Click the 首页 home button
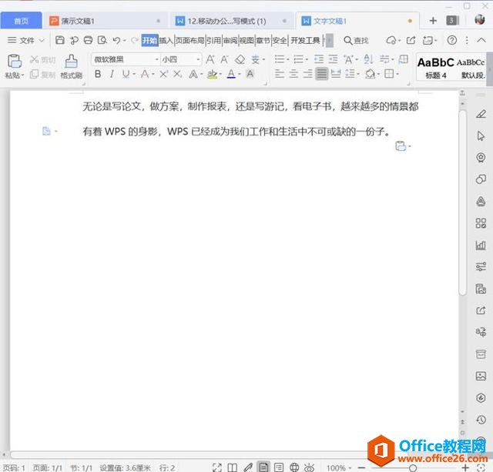Image resolution: width=493 pixels, height=472 pixels. 22,21
